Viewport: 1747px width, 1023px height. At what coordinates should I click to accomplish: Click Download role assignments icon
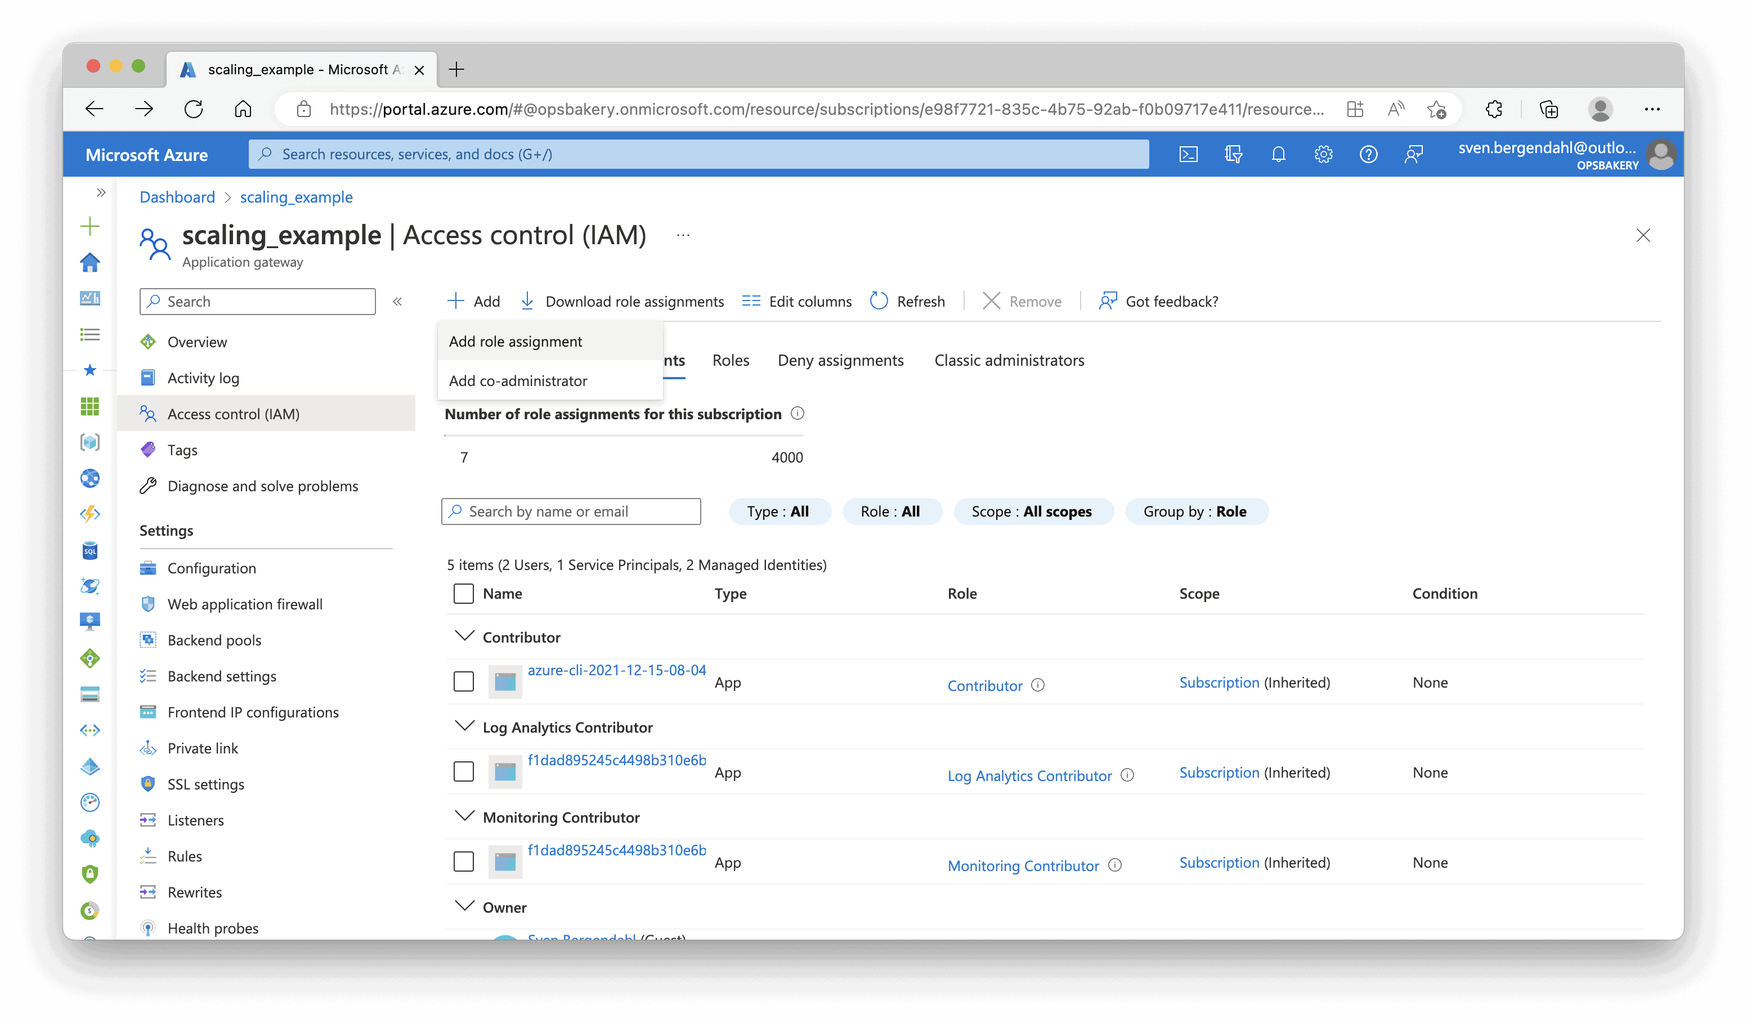click(x=527, y=301)
